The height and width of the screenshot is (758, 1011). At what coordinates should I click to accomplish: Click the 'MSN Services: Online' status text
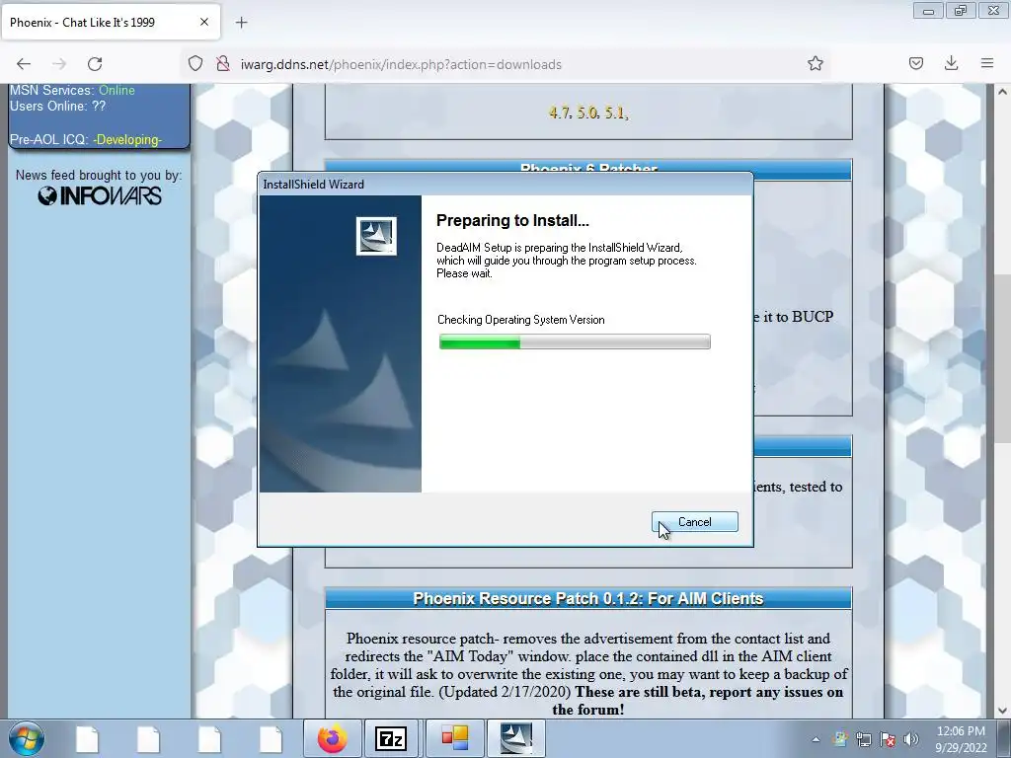pos(72,90)
